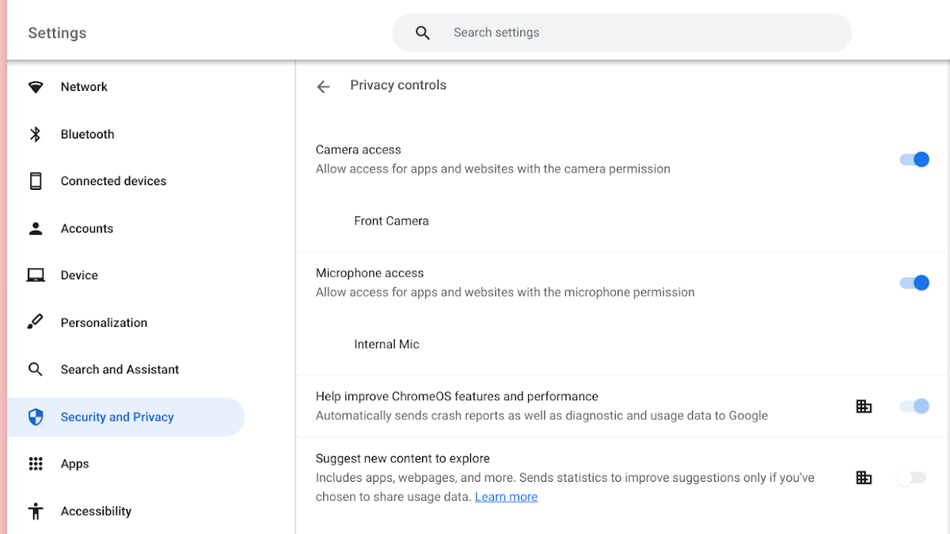Click the Bluetooth icon in sidebar

click(x=36, y=134)
